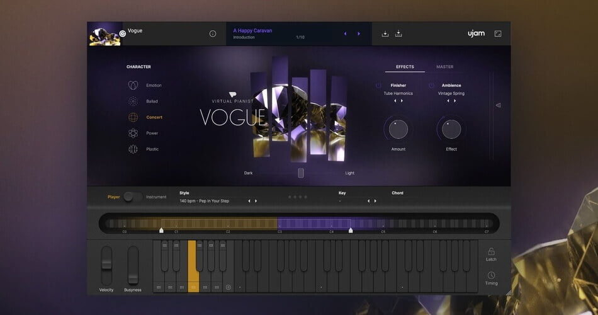The height and width of the screenshot is (315, 598).
Task: Click the info icon next to Vogue
Action: (212, 33)
